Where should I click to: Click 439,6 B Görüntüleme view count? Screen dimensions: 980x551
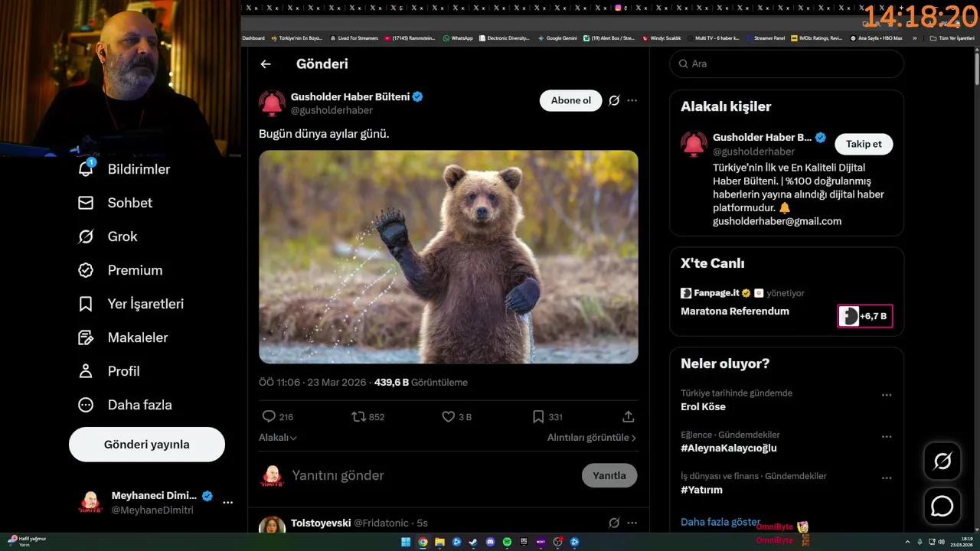point(420,383)
